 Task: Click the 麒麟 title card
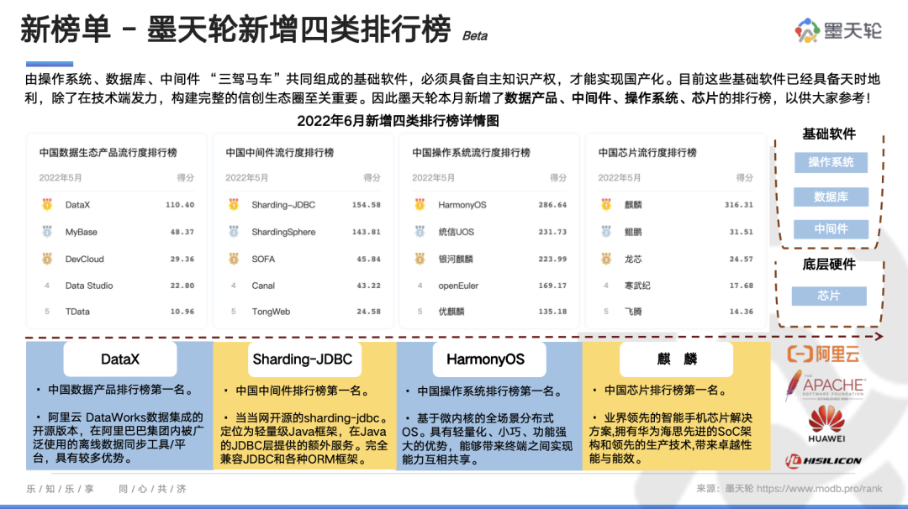(x=676, y=359)
